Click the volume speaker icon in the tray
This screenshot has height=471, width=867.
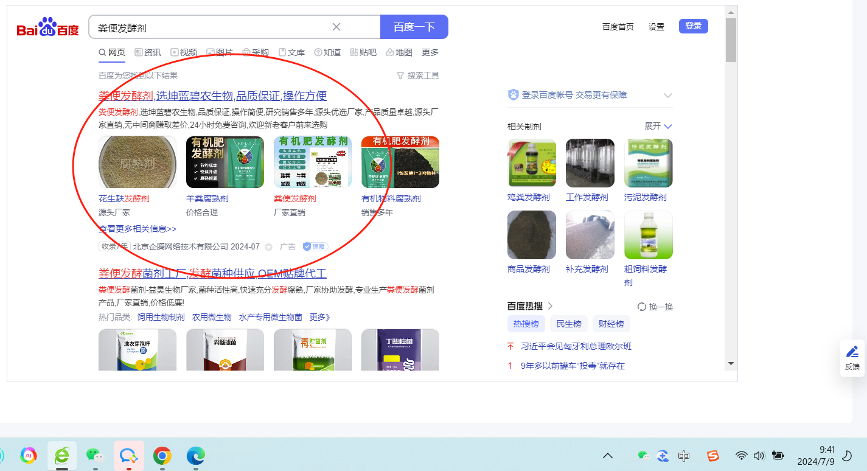[x=758, y=455]
